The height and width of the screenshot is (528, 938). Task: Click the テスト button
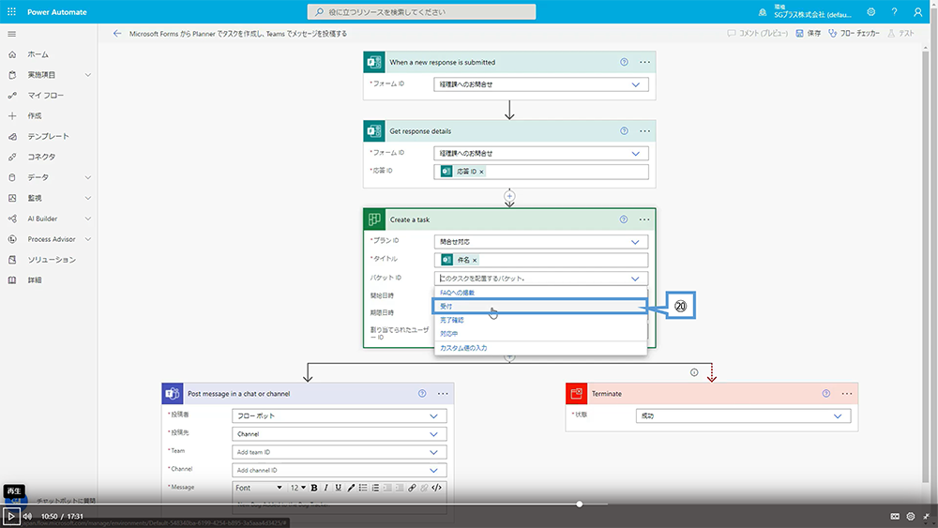[900, 34]
